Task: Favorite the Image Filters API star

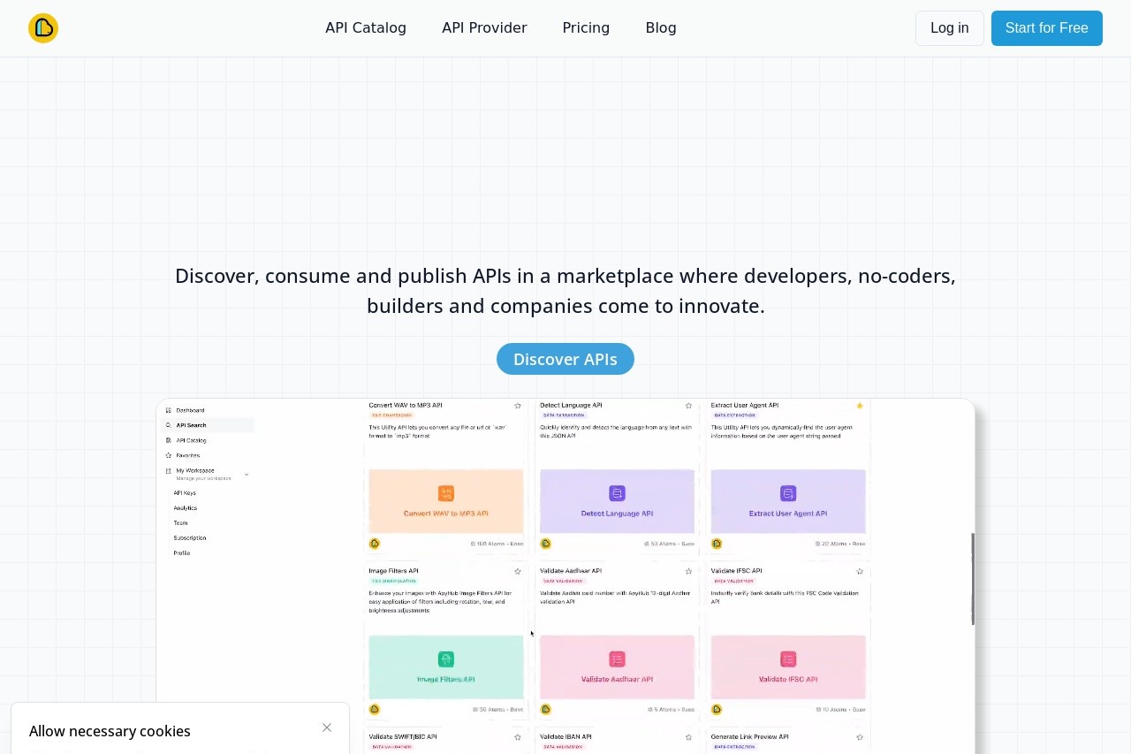Action: click(x=518, y=572)
